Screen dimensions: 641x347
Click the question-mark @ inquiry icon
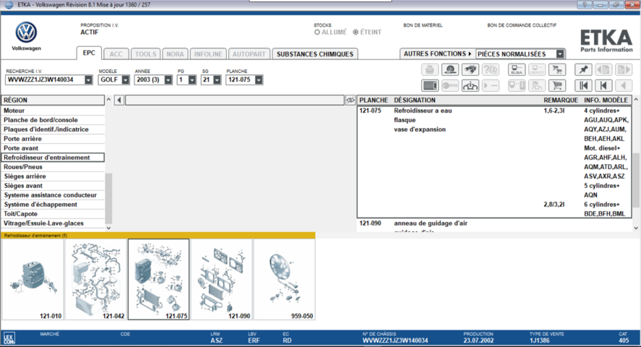pyautogui.click(x=491, y=69)
